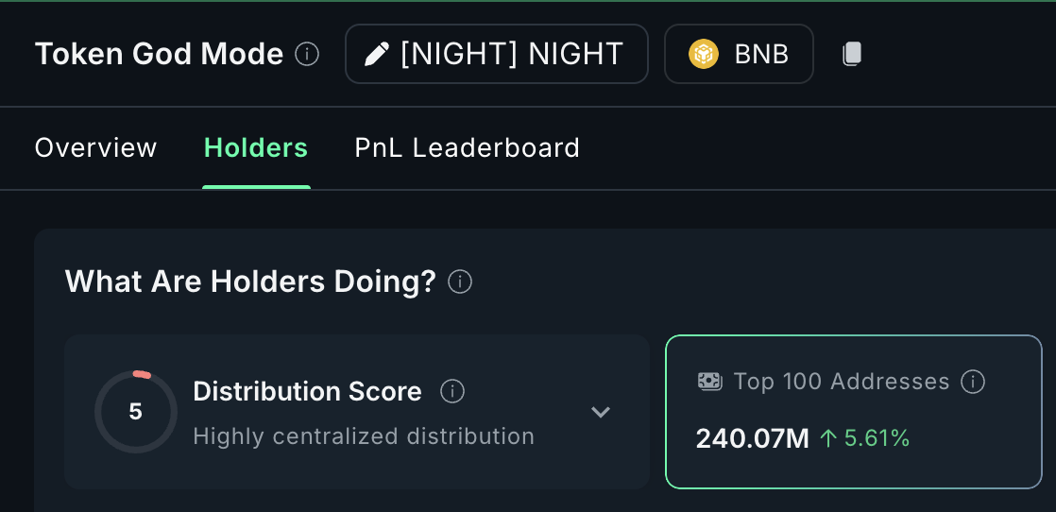Show info for Top 100 Addresses
The width and height of the screenshot is (1056, 512).
point(973,382)
